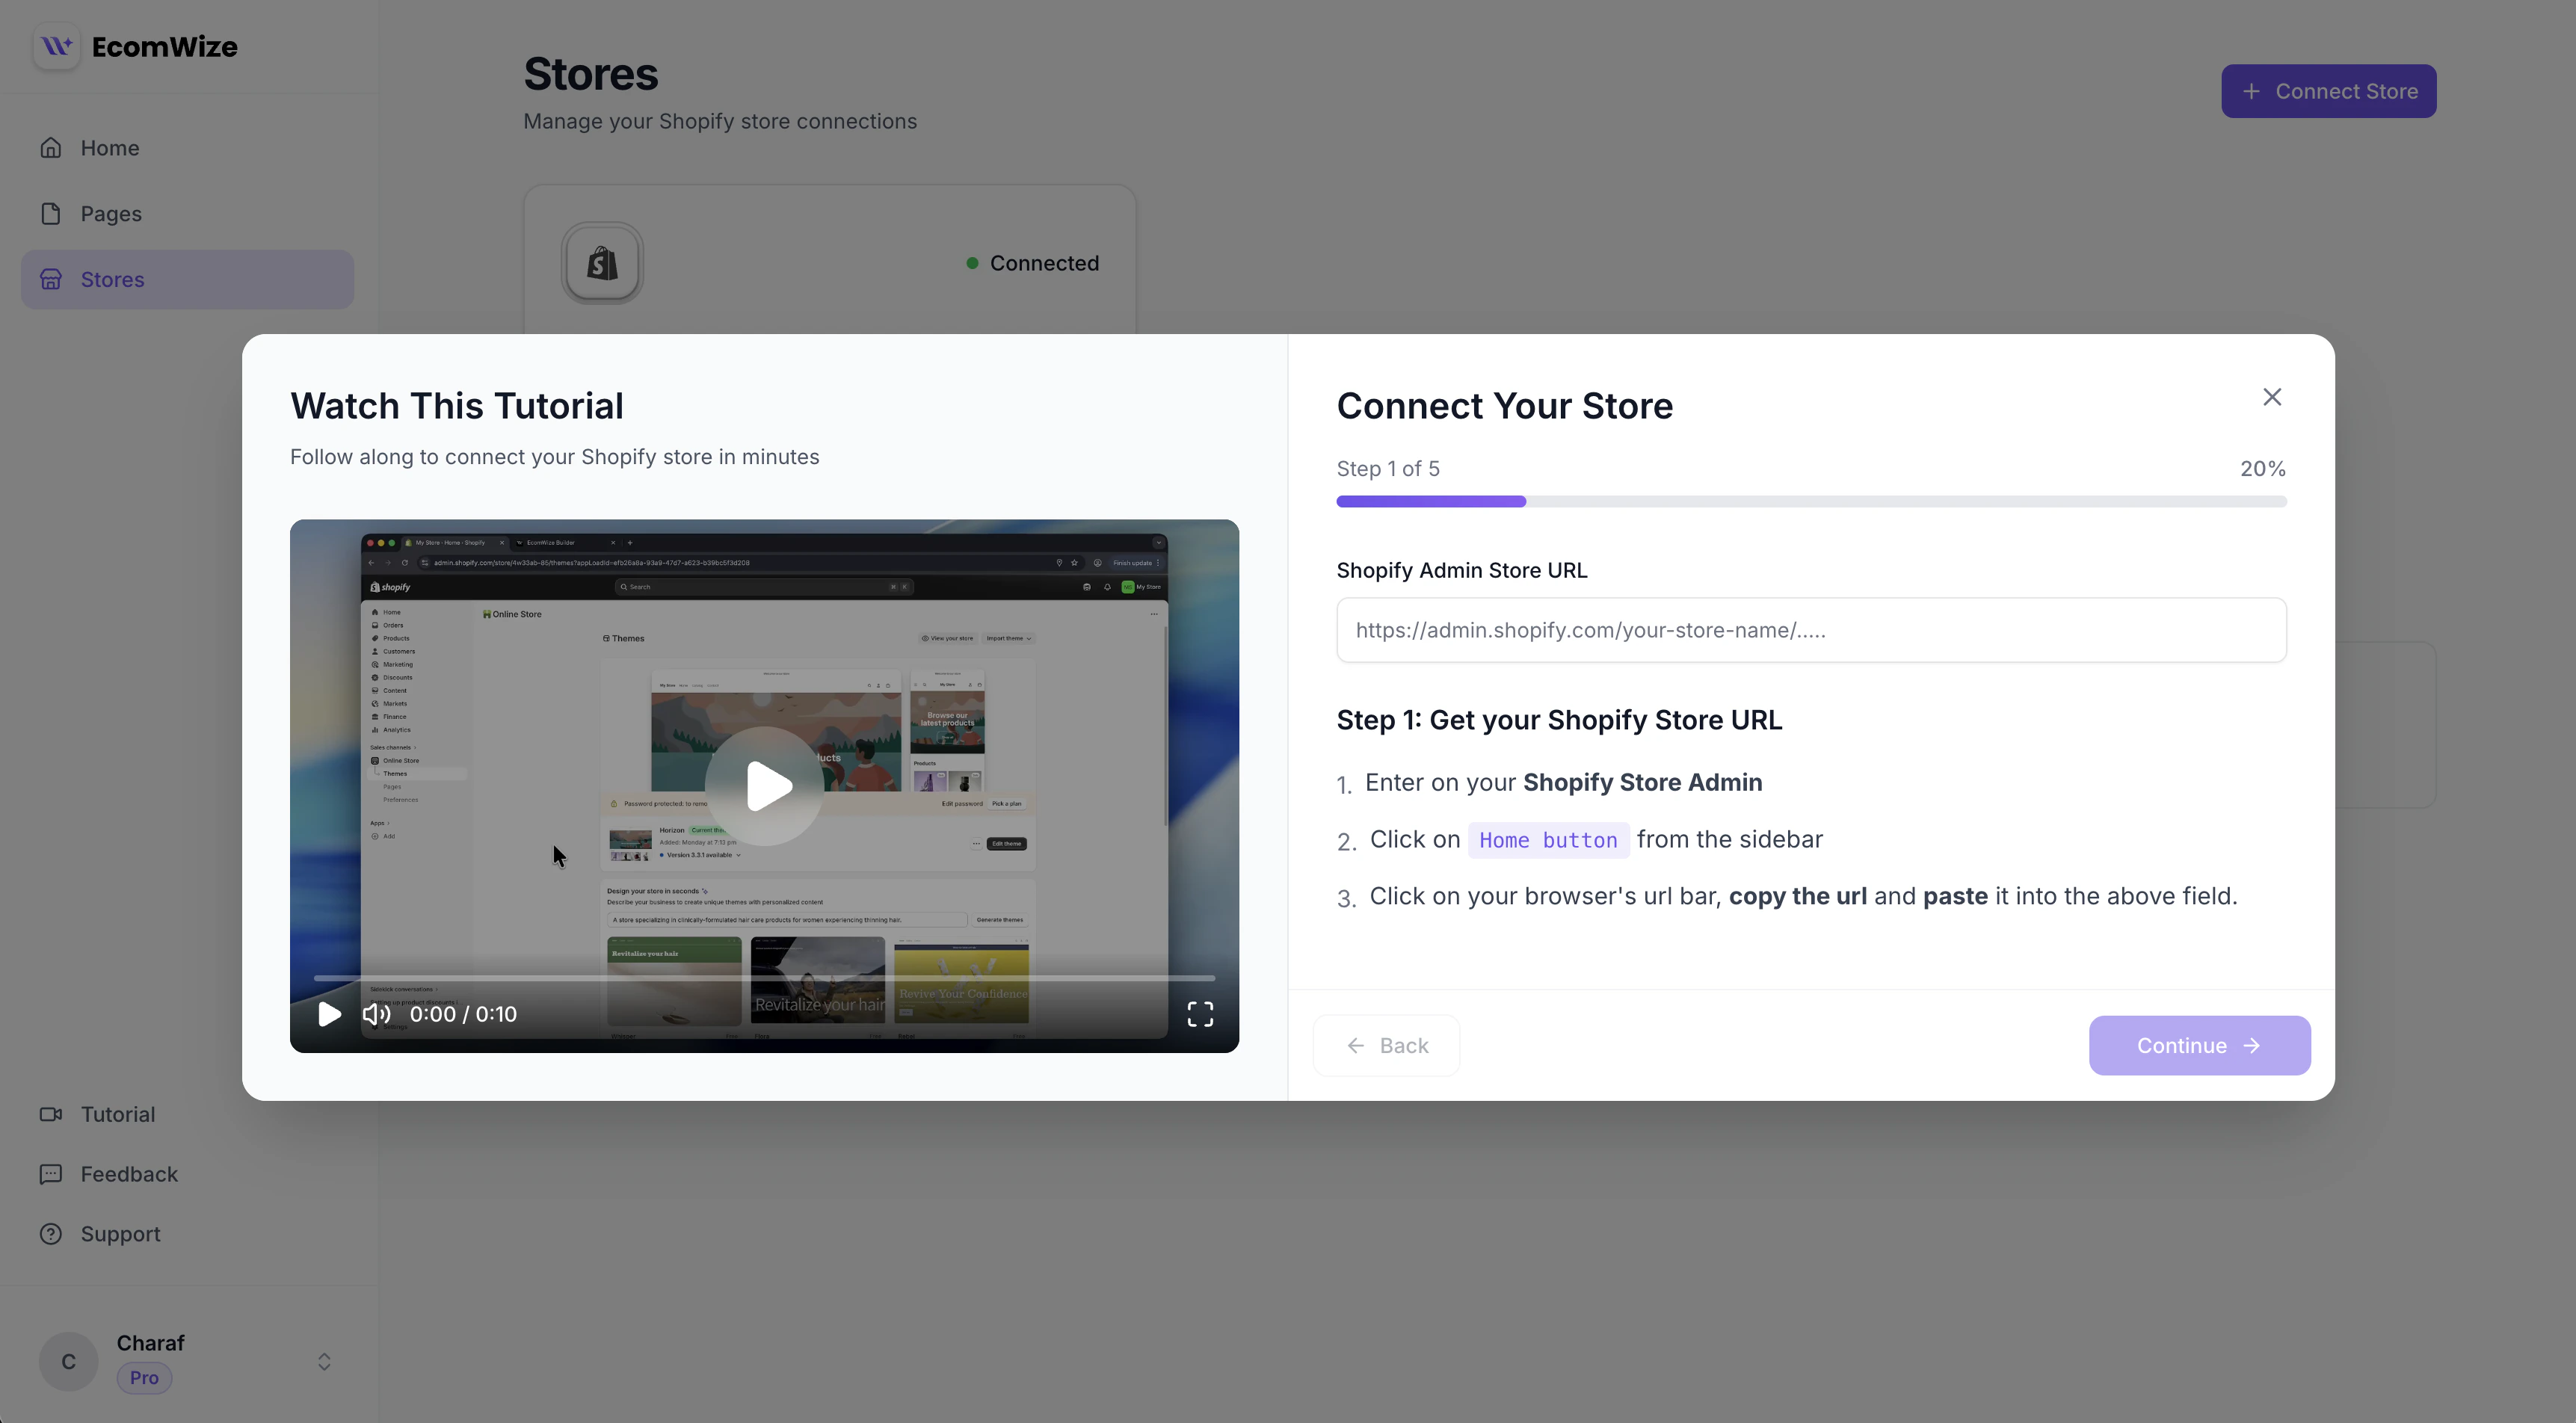
Task: Expand the Charaf account switcher chevron
Action: click(x=324, y=1362)
